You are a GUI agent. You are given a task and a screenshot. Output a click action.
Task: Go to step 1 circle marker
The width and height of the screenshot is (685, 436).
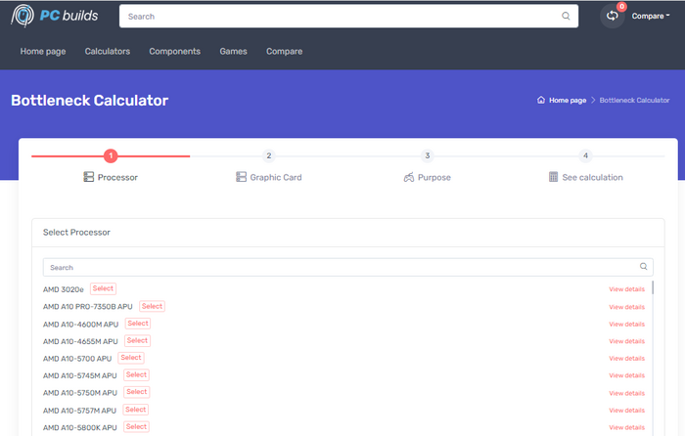(111, 155)
